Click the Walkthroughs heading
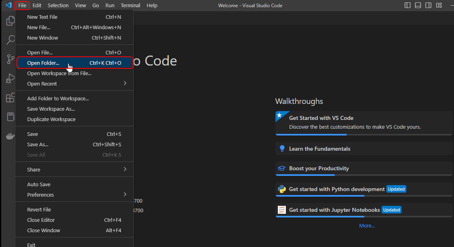This screenshot has width=454, height=247. tap(299, 102)
